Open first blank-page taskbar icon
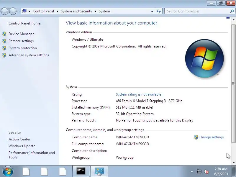The image size is (236, 177). click(x=26, y=171)
